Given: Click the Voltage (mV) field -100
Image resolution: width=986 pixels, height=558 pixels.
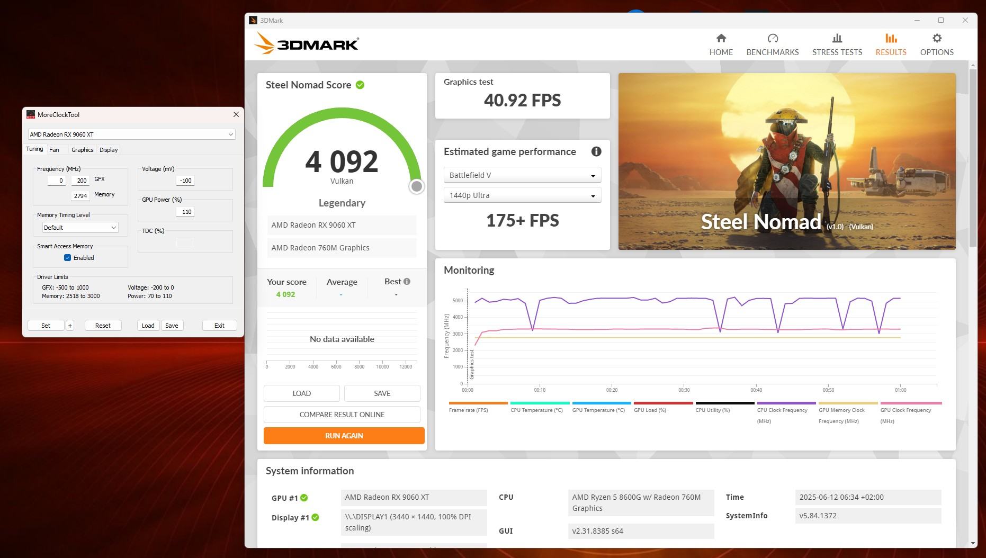Looking at the screenshot, I should (x=185, y=181).
